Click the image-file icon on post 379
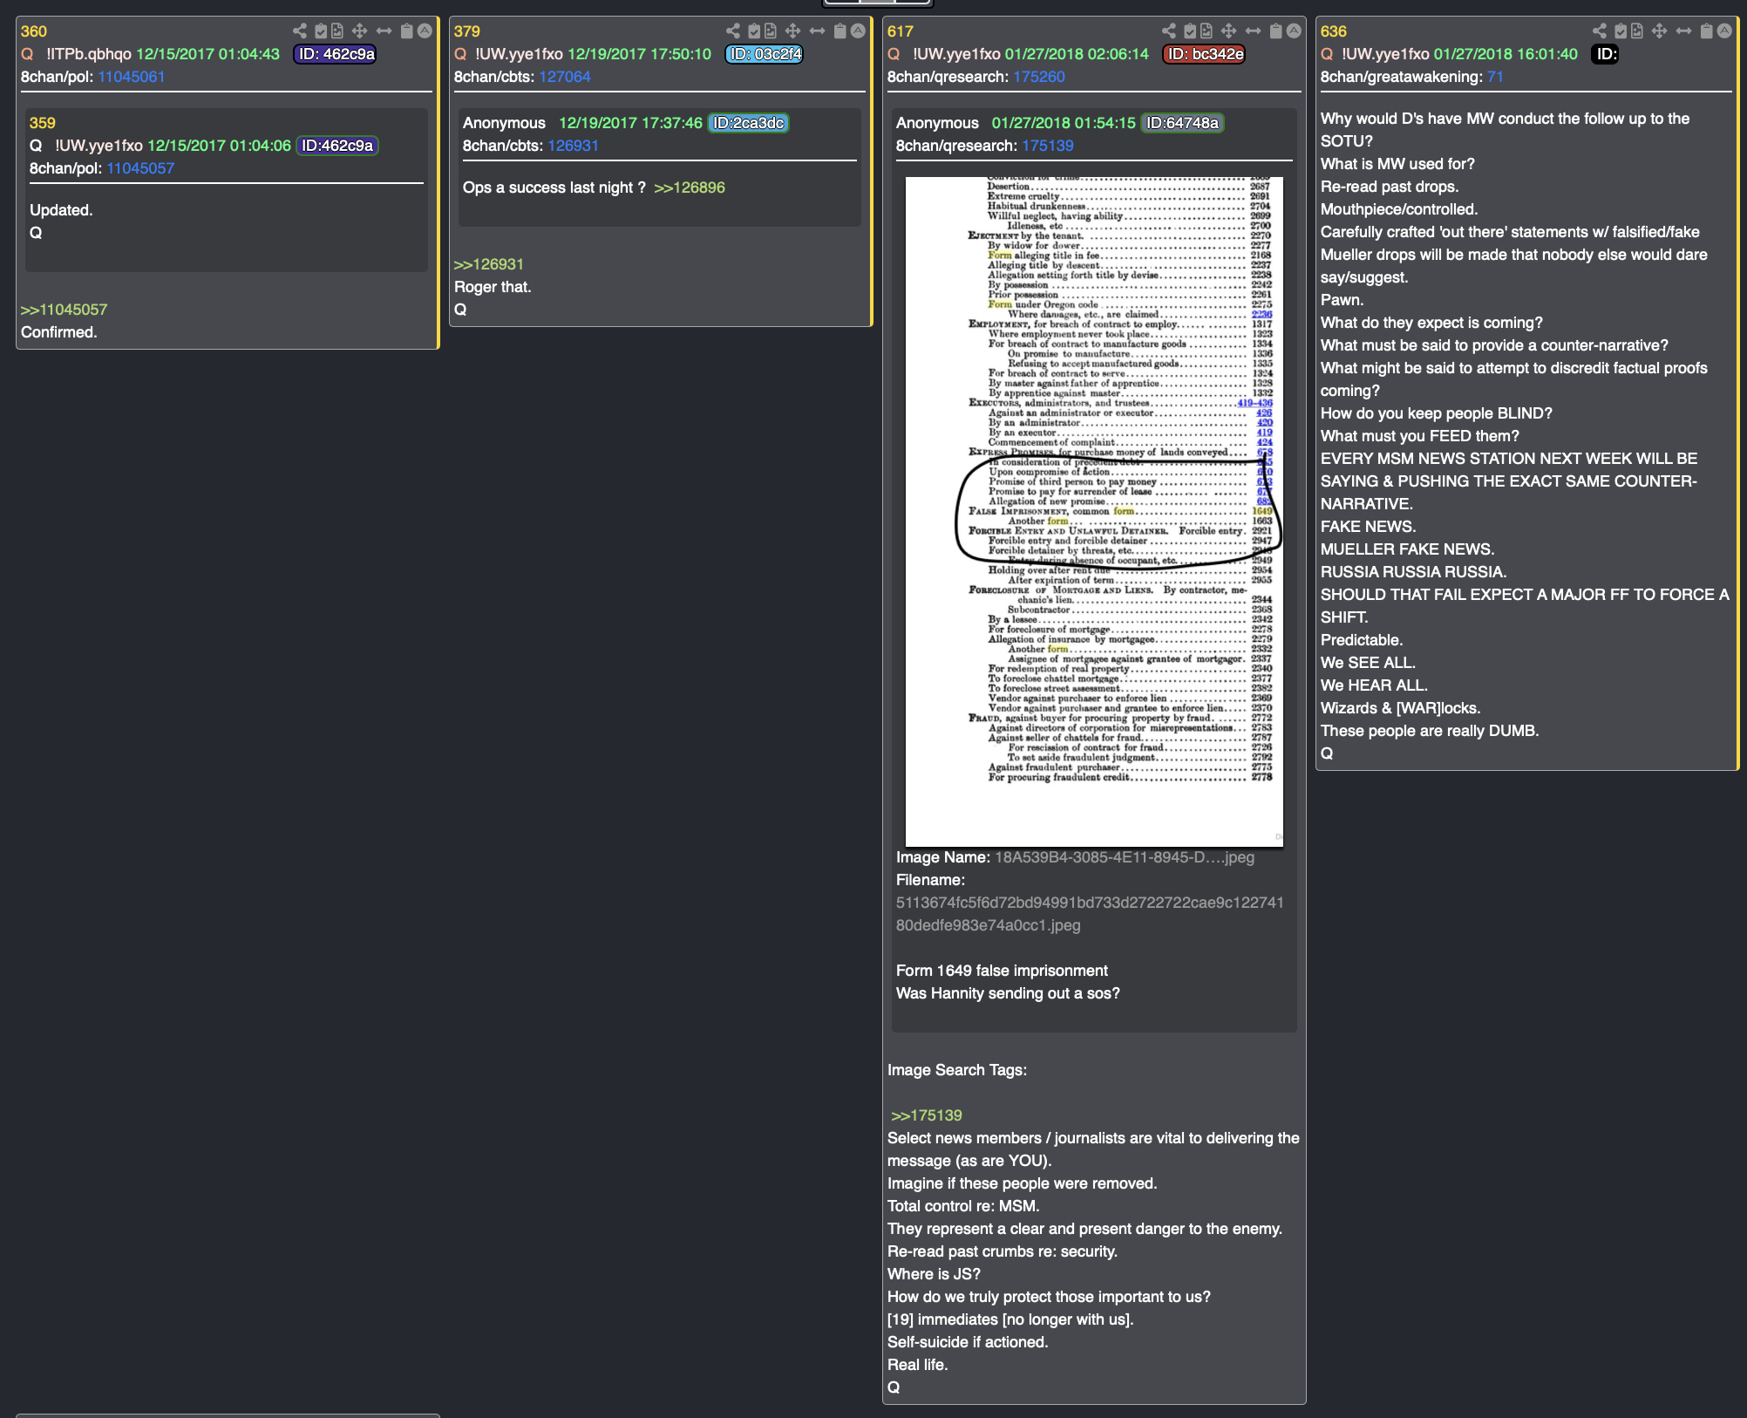The image size is (1747, 1418). click(771, 31)
